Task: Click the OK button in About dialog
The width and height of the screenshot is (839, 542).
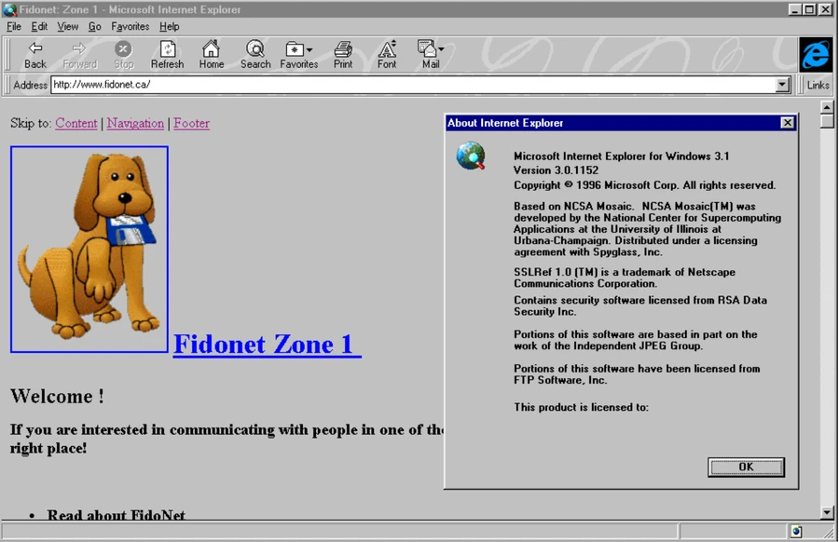Action: tap(746, 467)
